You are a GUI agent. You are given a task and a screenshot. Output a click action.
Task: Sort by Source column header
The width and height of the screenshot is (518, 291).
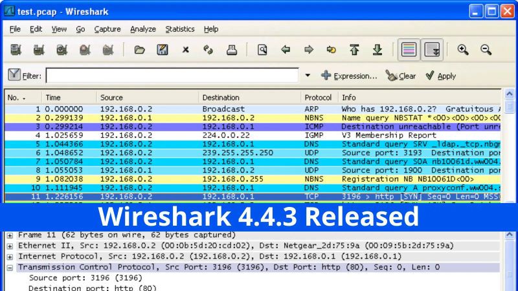click(x=148, y=98)
